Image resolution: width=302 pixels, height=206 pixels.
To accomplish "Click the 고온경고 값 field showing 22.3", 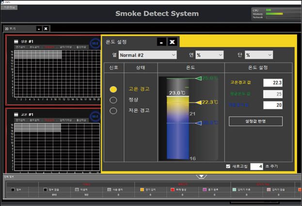I will [x=273, y=83].
